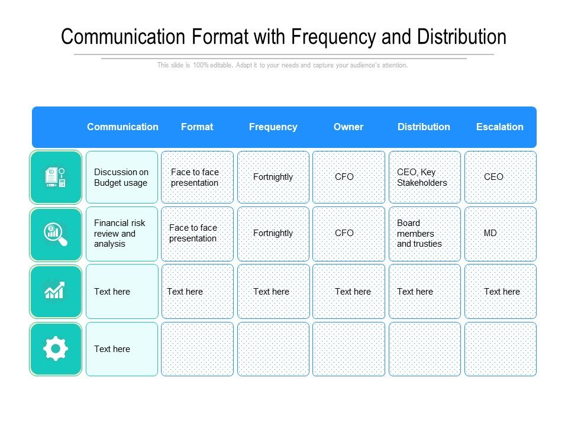Select CFO in the Financial risk row
Viewport: 568px width, 426px height.
click(x=349, y=234)
